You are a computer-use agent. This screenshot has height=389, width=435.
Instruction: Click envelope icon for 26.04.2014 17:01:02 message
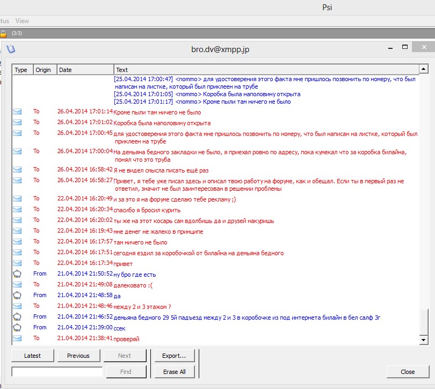(17, 123)
